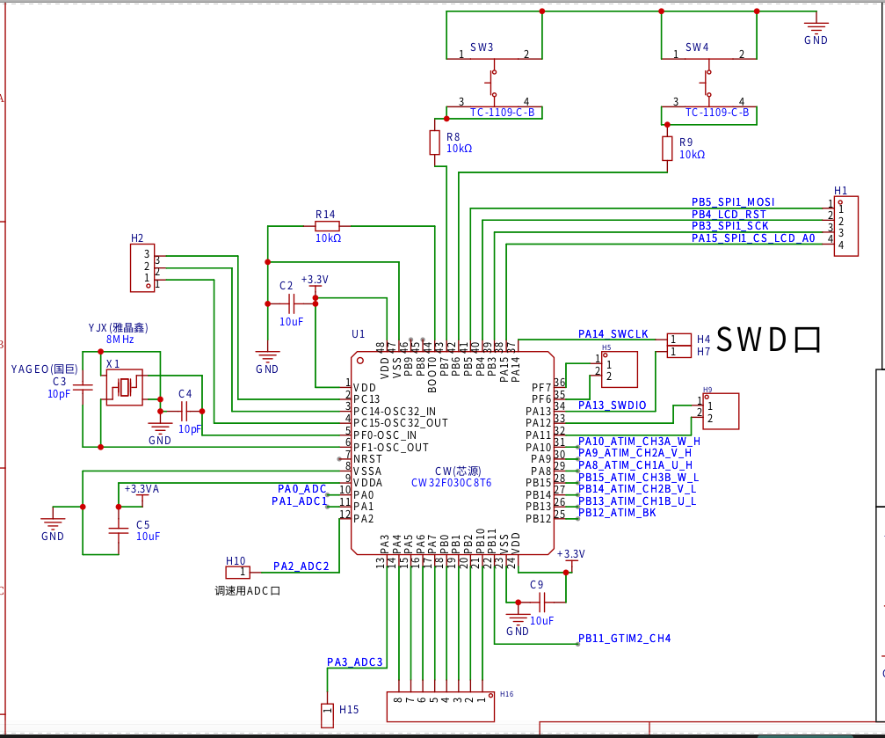Select the H16 eight-pin header
The image size is (885, 738).
pyautogui.click(x=440, y=706)
